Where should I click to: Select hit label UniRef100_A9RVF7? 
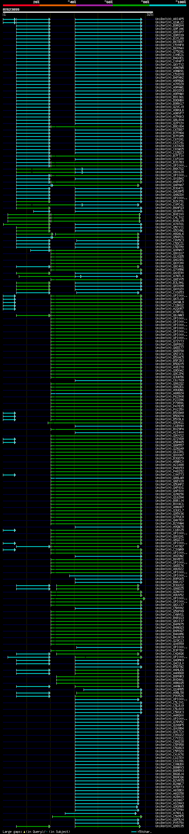pyautogui.click(x=170, y=113)
